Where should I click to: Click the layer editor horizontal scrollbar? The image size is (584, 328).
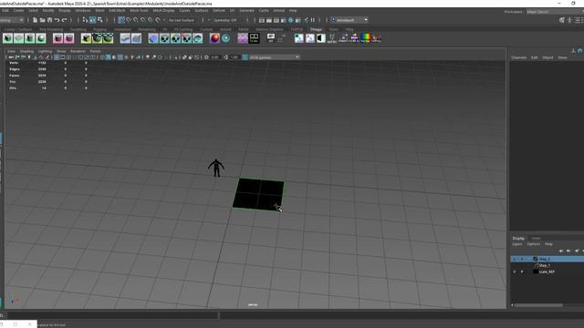tap(538, 305)
